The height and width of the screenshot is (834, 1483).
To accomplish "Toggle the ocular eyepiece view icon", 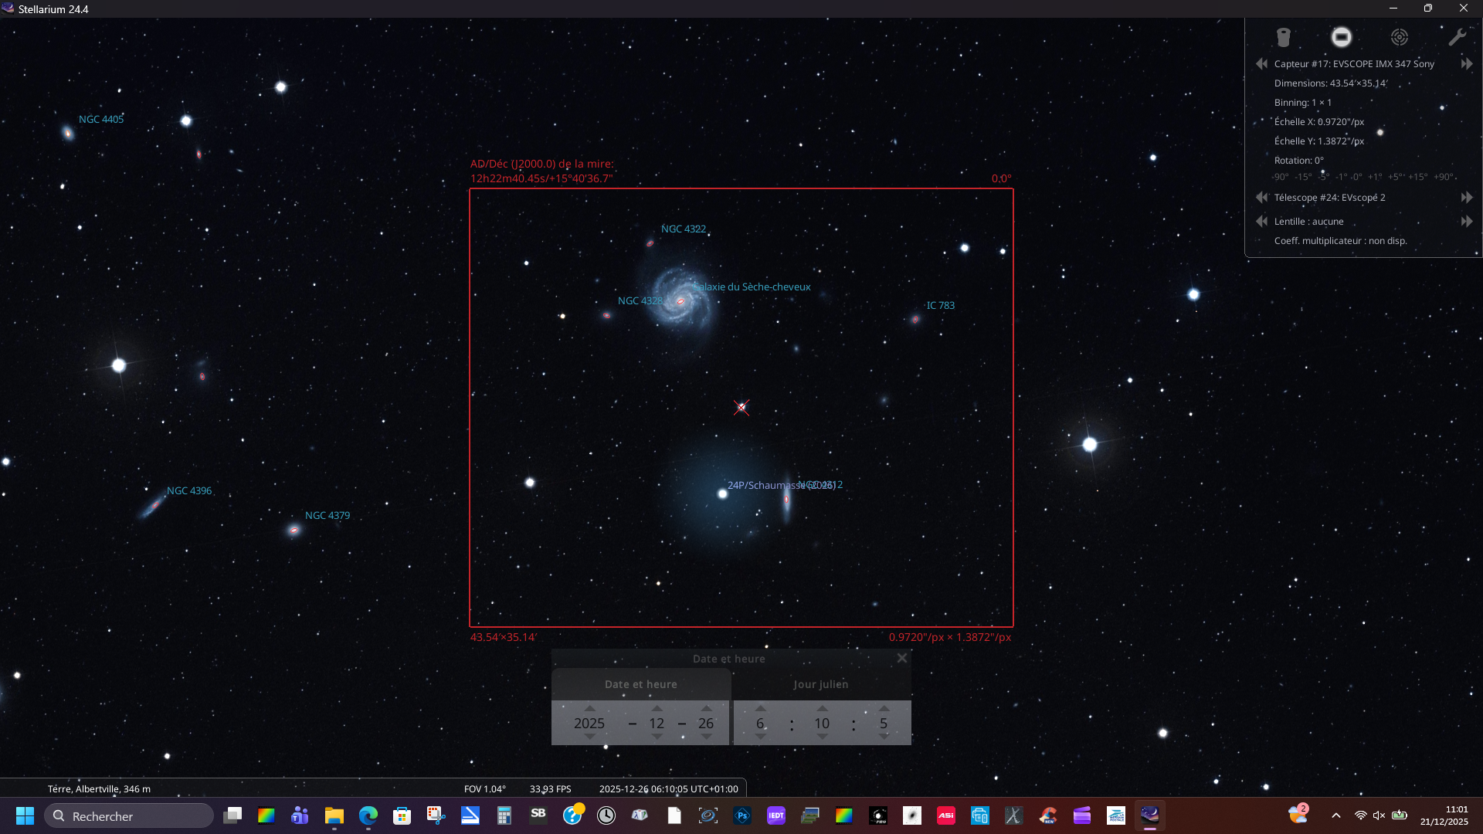I will click(x=1283, y=37).
